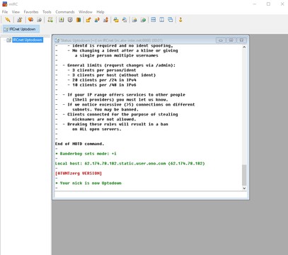This screenshot has height=255, width=288.
Task: Open the Commands menu
Action: coord(65,12)
